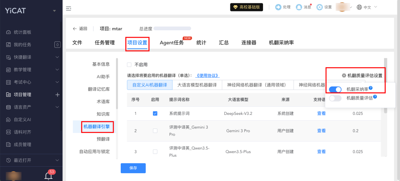Click the 成员管理 sidebar icon
The image size is (400, 181).
[x=9, y=144]
